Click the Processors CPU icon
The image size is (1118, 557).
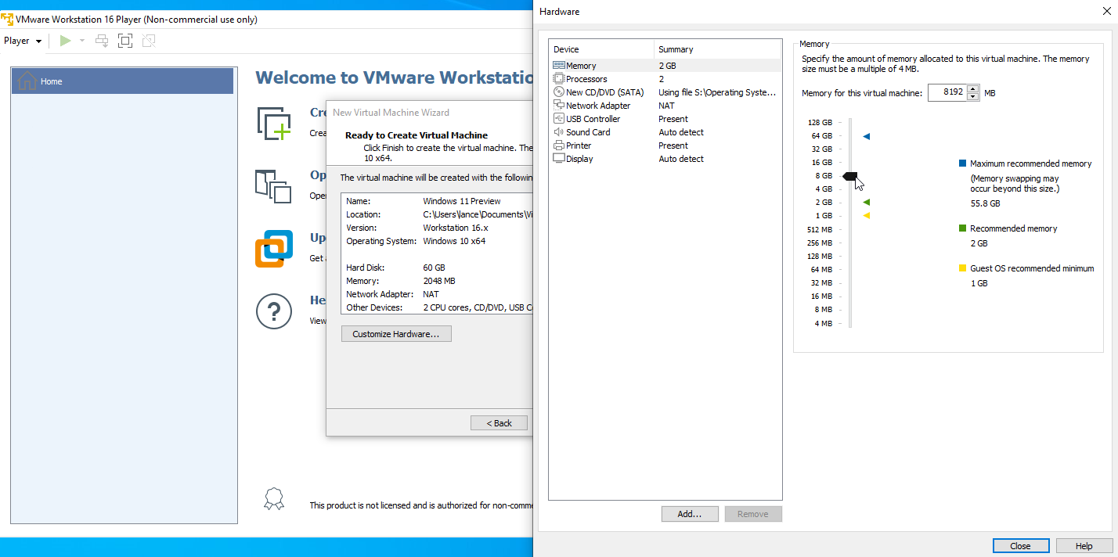point(559,79)
